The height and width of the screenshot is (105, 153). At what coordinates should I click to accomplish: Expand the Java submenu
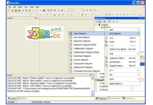tap(122, 79)
